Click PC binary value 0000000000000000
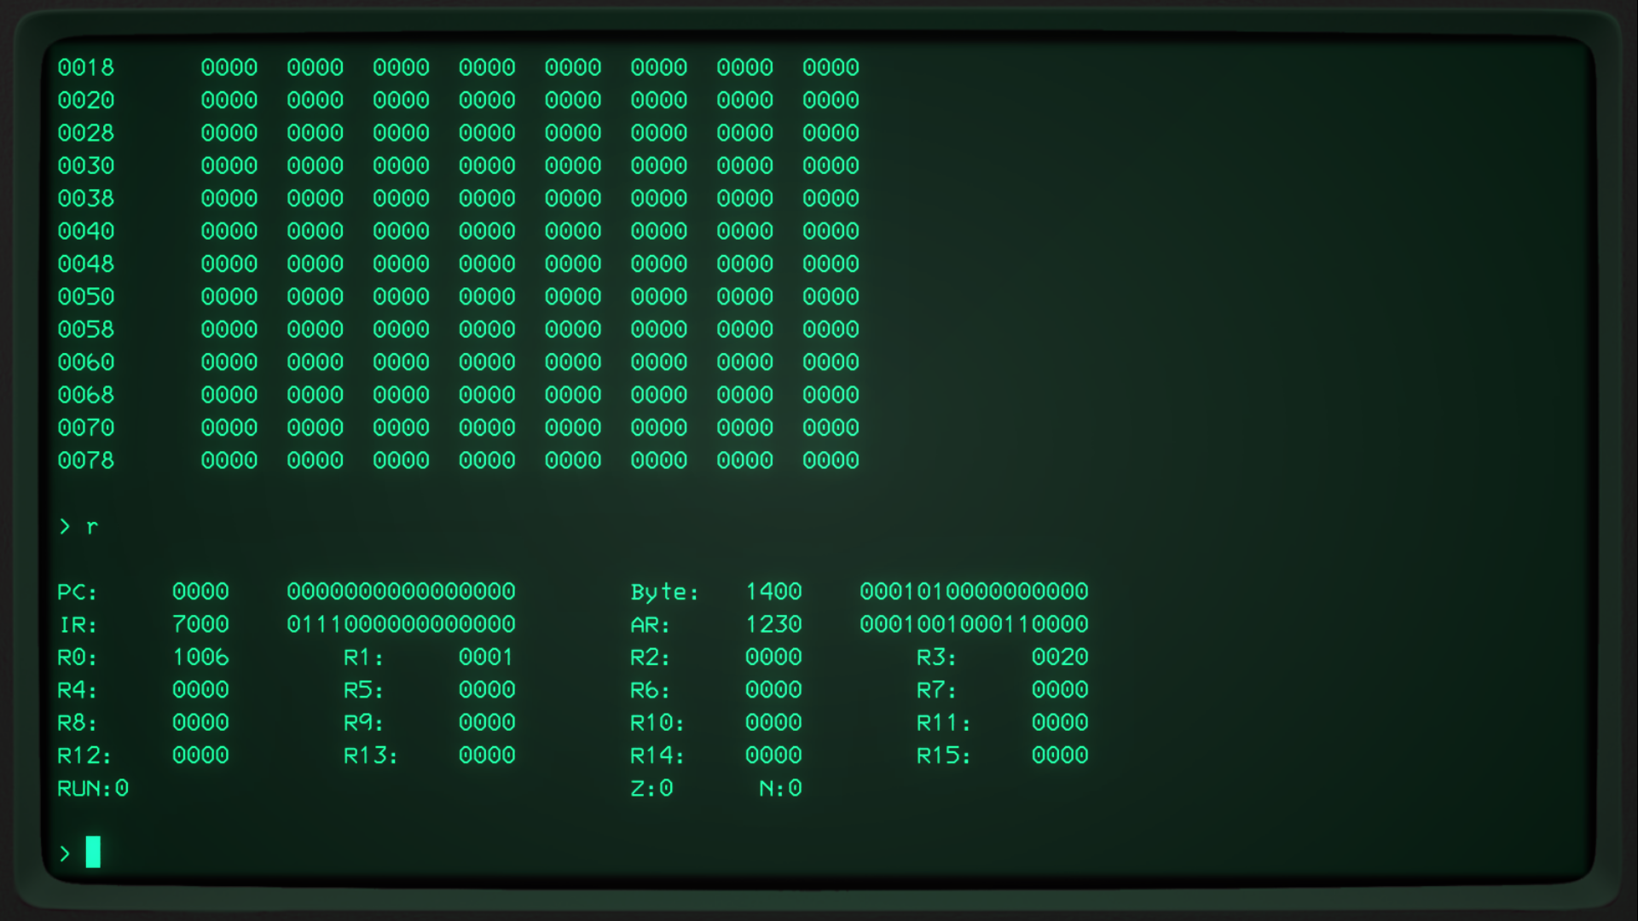1638x921 pixels. point(401,592)
